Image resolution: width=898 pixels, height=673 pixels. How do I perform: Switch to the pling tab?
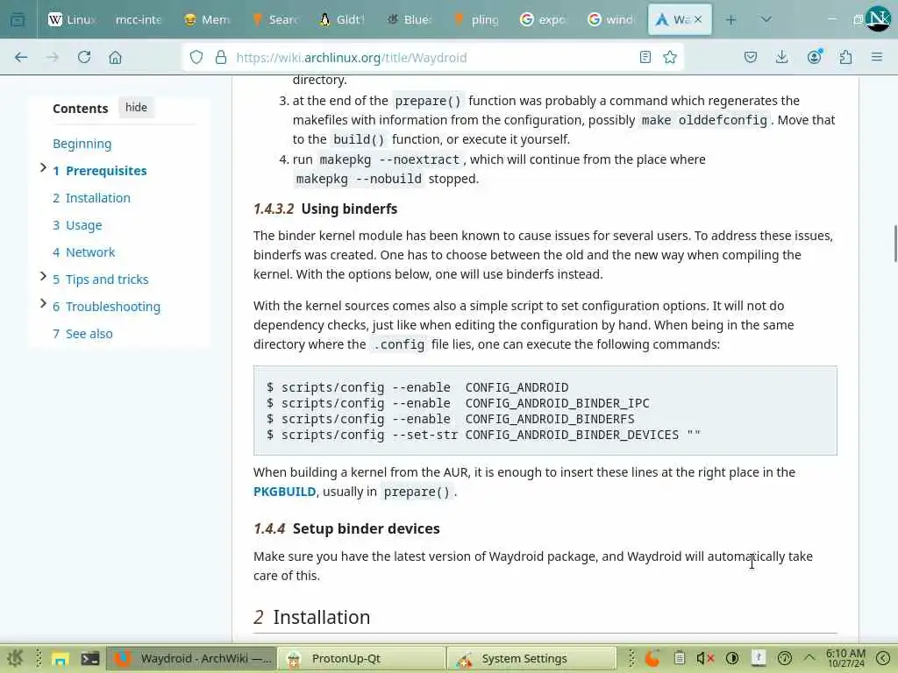476,20
